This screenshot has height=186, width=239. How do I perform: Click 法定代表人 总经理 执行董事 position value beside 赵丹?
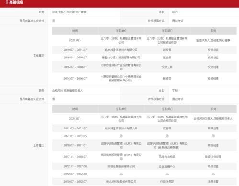[69, 12]
